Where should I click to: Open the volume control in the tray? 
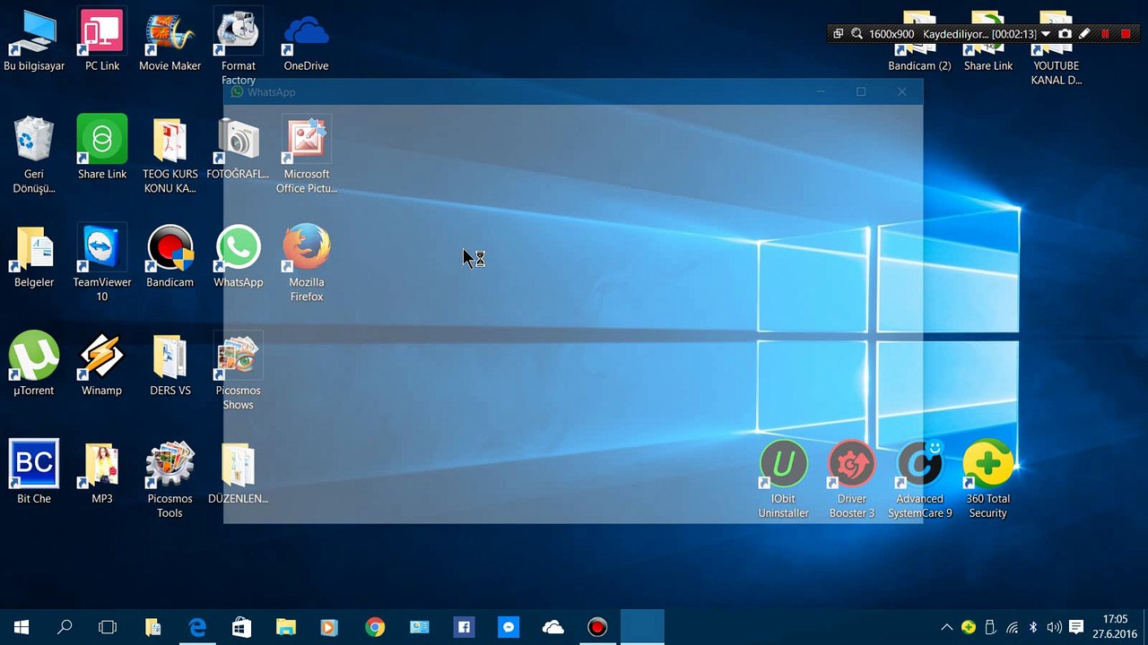[1054, 627]
